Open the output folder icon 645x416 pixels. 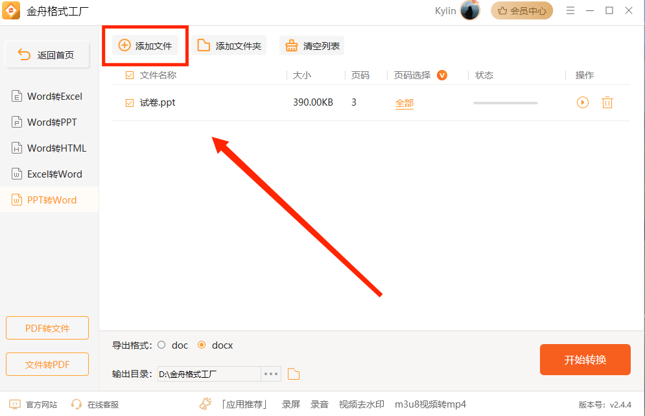(x=293, y=374)
